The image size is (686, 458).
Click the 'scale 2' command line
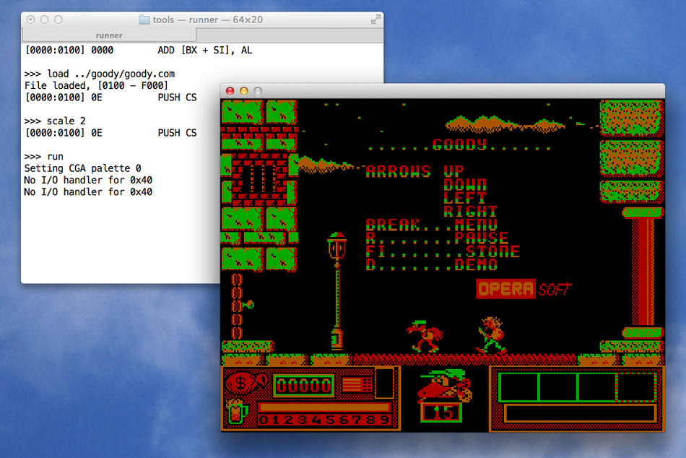(x=55, y=121)
